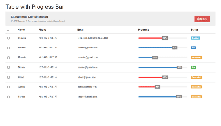The width and height of the screenshot is (221, 126).
Task: Click the blue Due badge for Haseeb
Action: [x=194, y=48]
